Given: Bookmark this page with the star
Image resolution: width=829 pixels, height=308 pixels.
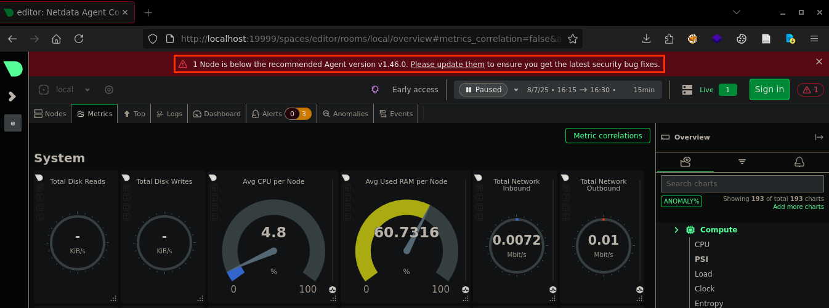Looking at the screenshot, I should (x=573, y=39).
